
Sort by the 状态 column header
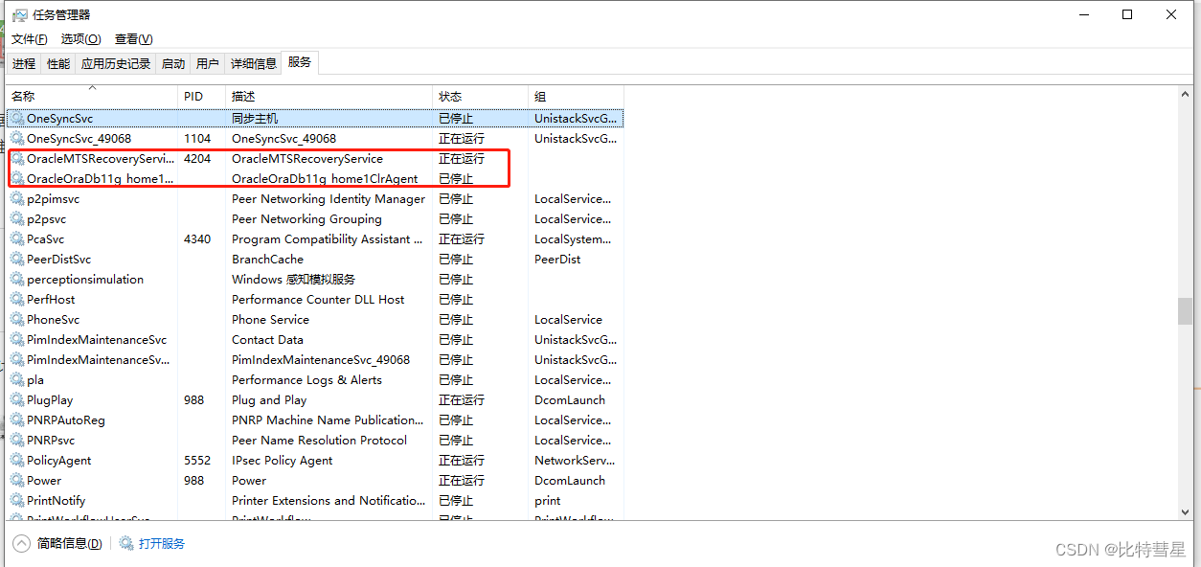(x=481, y=97)
